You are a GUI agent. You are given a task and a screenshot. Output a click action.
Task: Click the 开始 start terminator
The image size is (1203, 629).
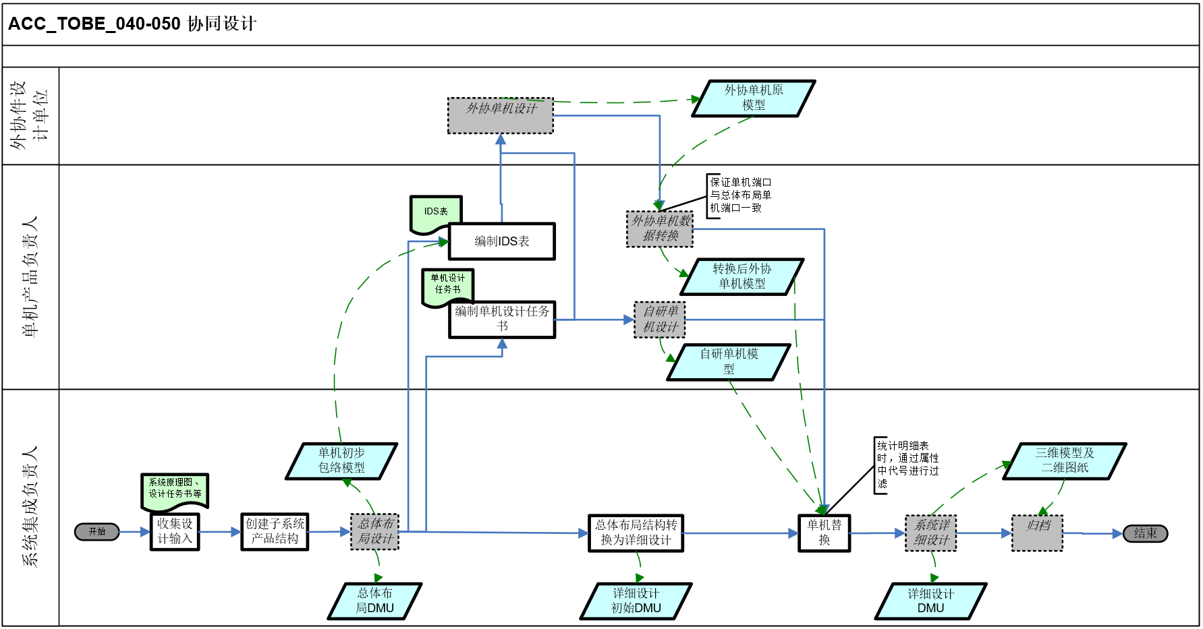pyautogui.click(x=97, y=532)
